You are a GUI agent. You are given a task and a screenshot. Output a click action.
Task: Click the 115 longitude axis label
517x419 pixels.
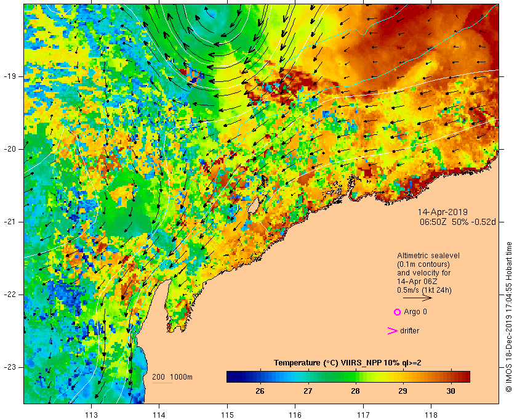(227, 414)
